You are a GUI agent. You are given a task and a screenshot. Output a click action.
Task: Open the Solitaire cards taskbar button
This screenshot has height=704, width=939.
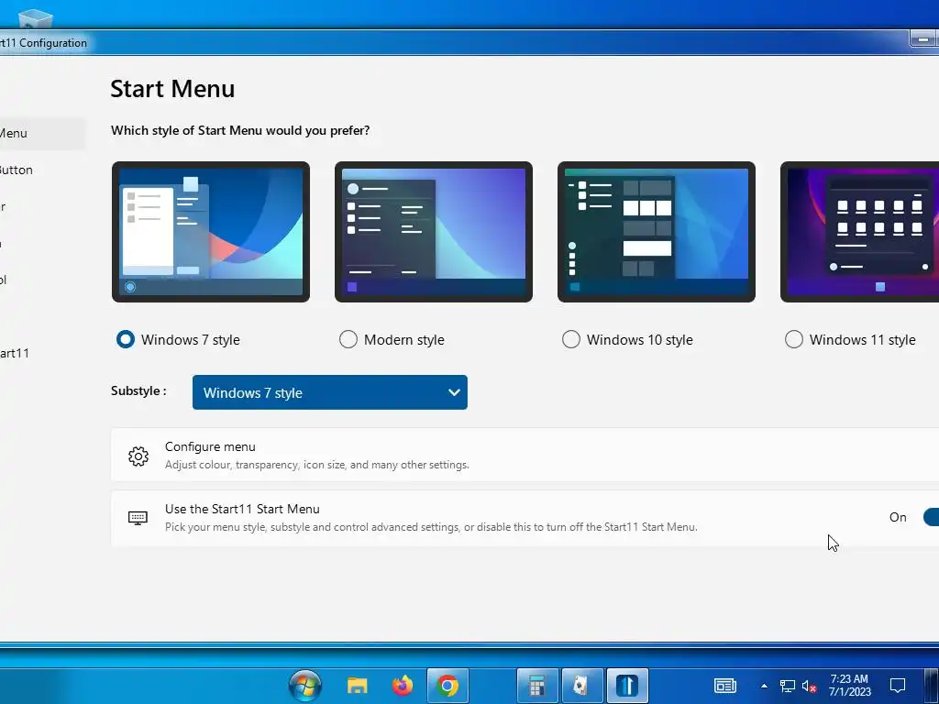[x=582, y=686]
